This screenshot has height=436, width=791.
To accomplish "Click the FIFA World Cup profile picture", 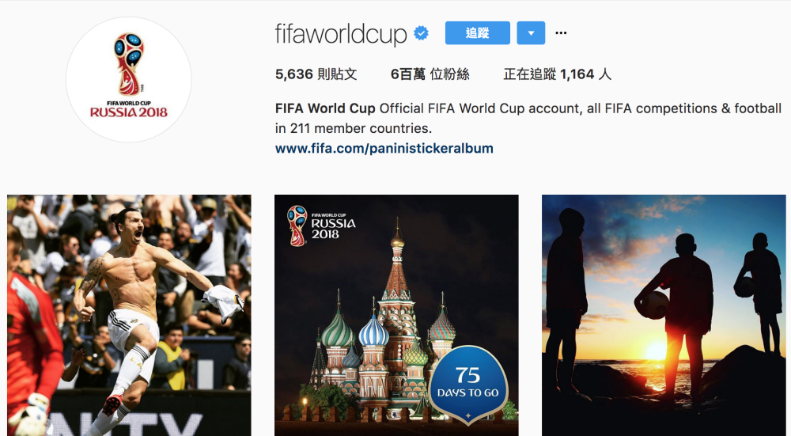I will pos(129,80).
